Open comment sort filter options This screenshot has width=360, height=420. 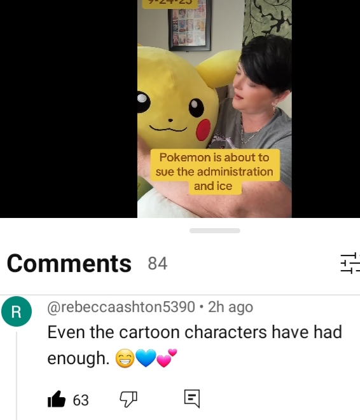[x=350, y=263]
